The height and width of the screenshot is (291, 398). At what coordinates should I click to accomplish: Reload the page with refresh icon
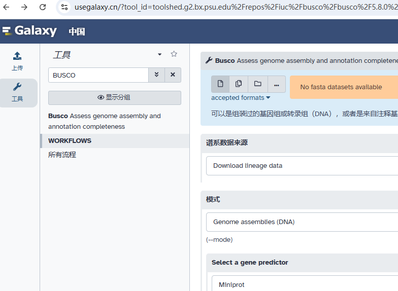(43, 7)
